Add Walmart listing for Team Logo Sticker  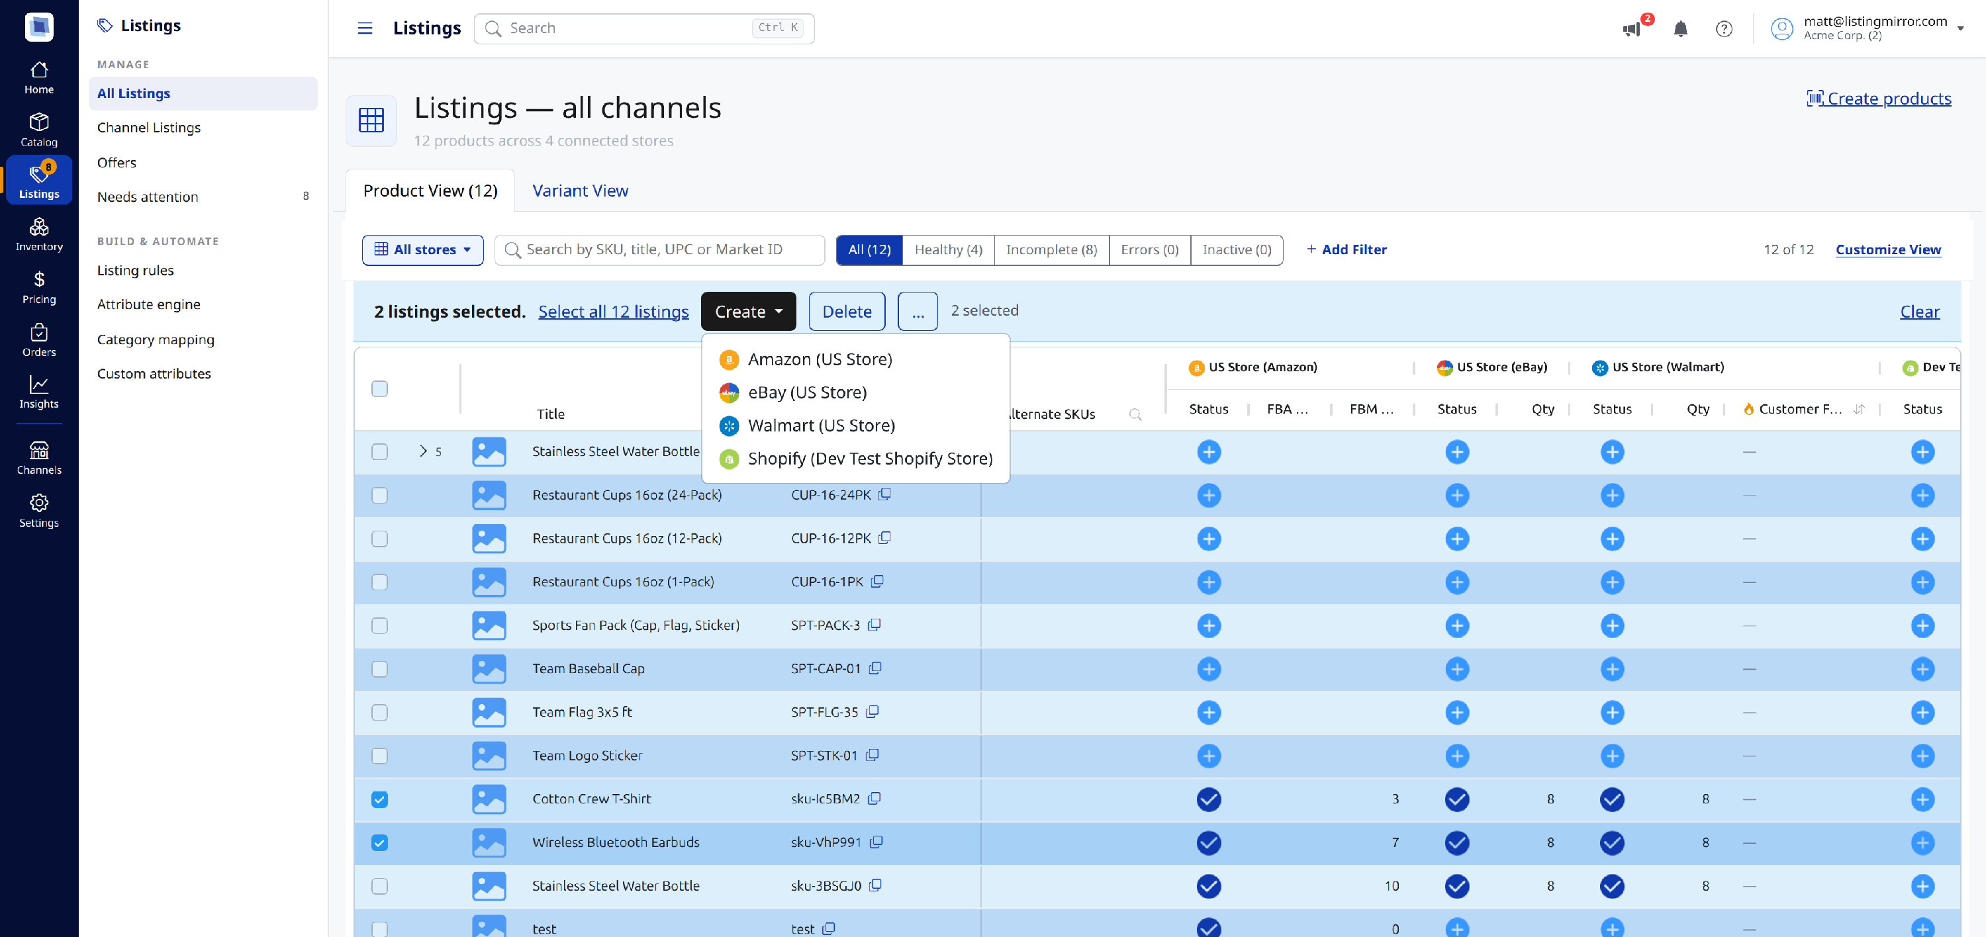(x=1612, y=756)
